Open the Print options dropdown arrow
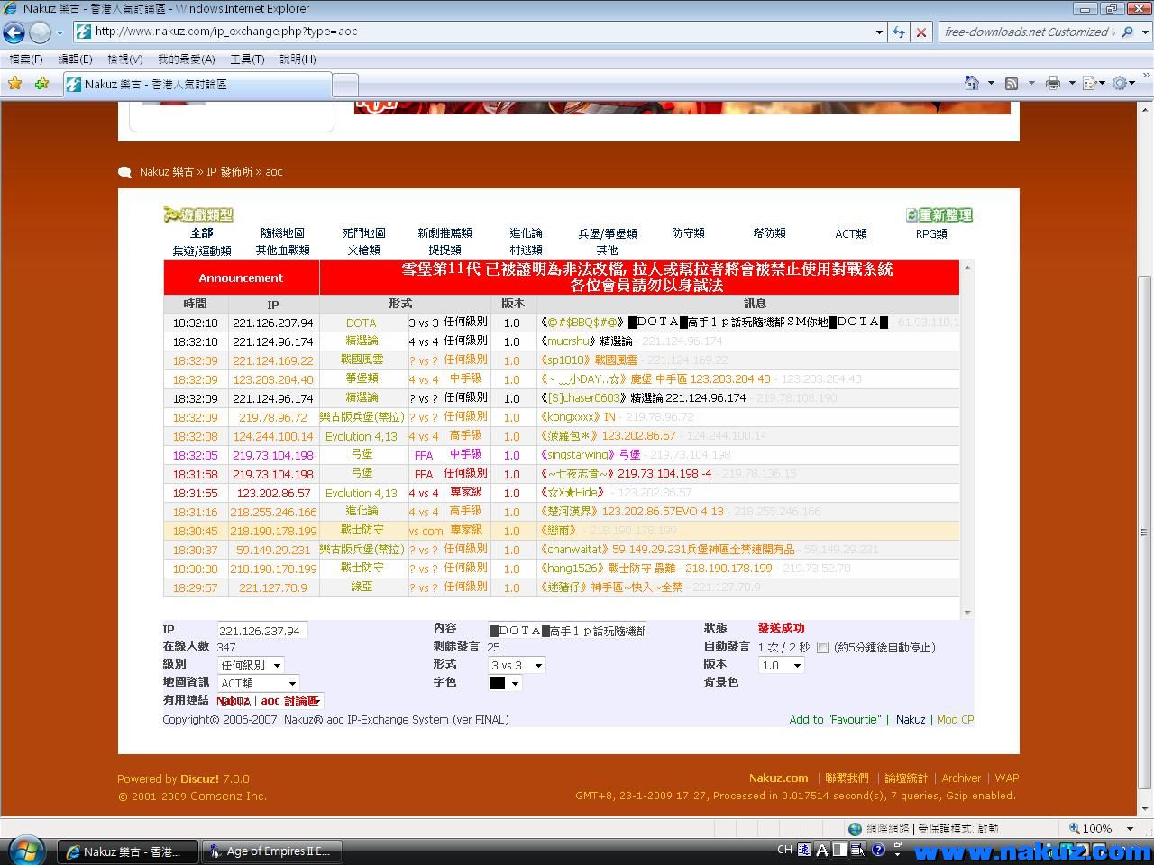This screenshot has height=865, width=1154. 1071,83
